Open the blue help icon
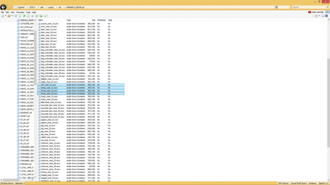 (x=326, y=16)
